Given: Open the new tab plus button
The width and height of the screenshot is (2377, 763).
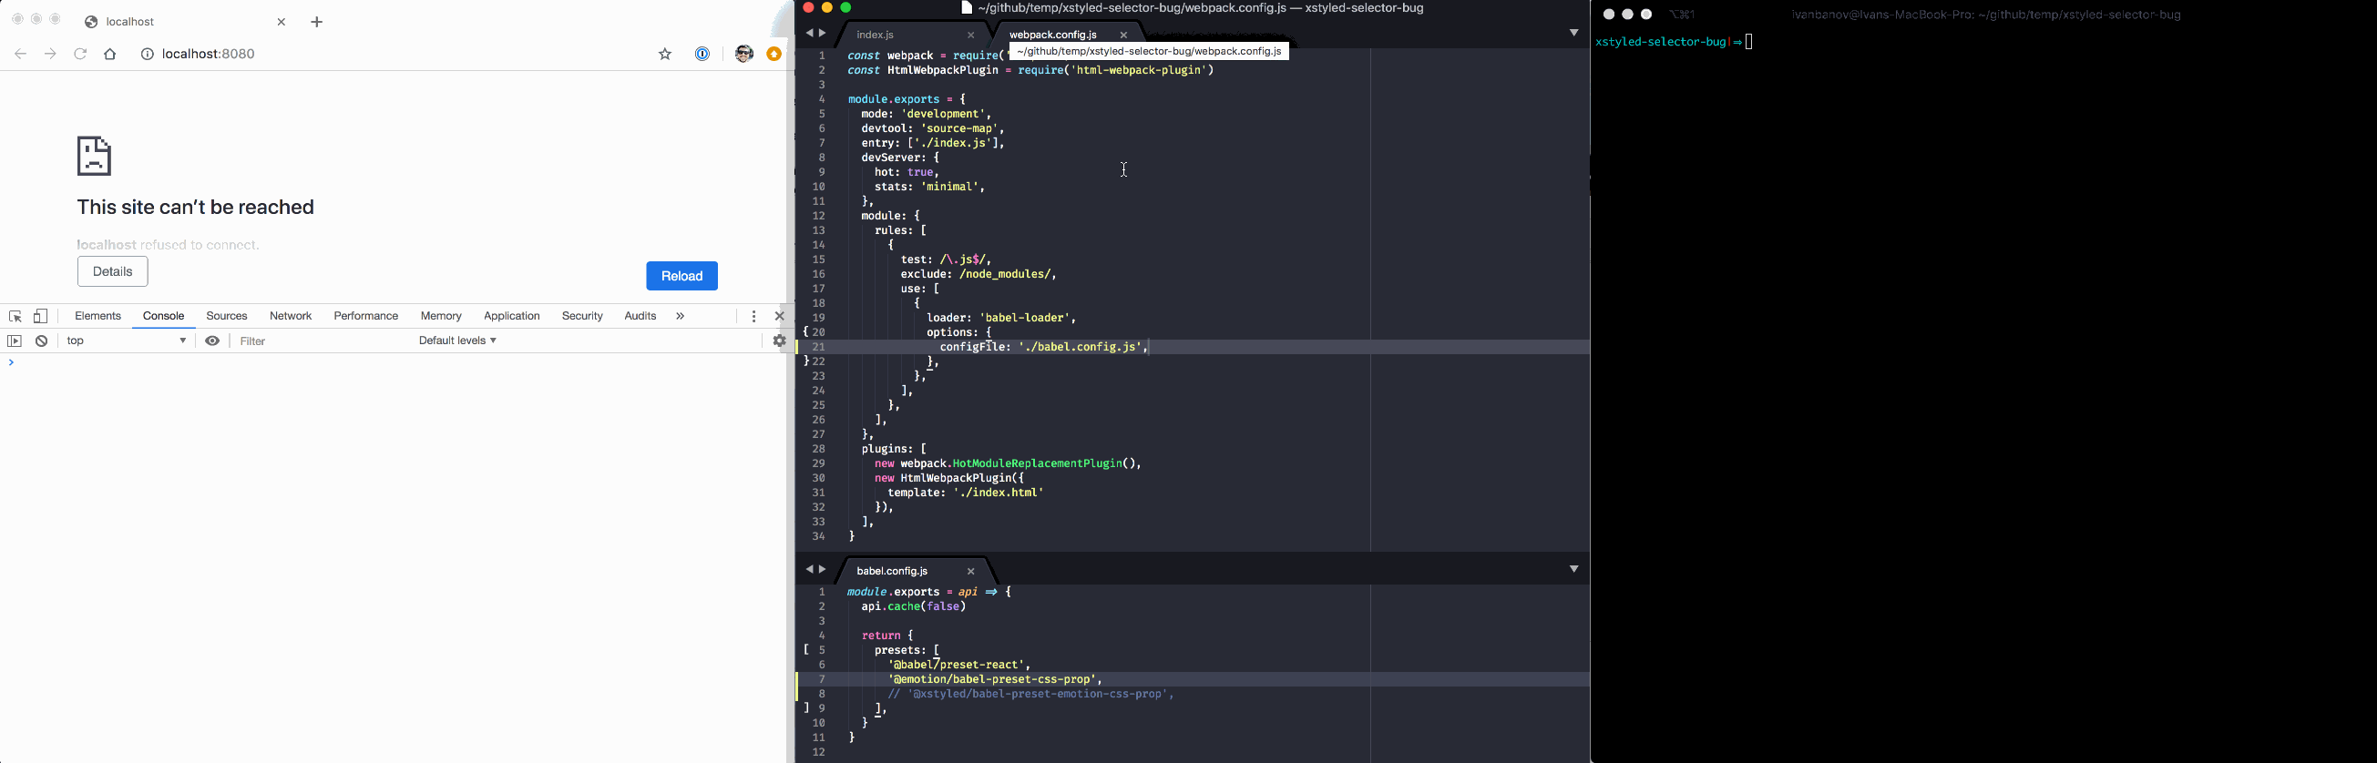Looking at the screenshot, I should (x=317, y=22).
